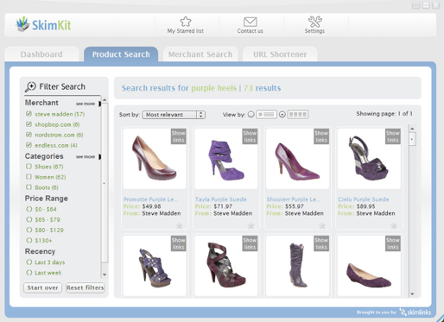Select the $80 - $129 price range
Screen dimensions: 444x322
[29, 230]
